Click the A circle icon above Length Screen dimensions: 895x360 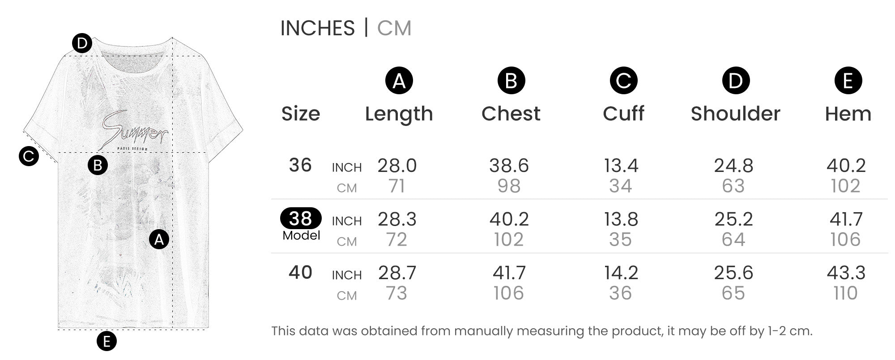(x=399, y=81)
